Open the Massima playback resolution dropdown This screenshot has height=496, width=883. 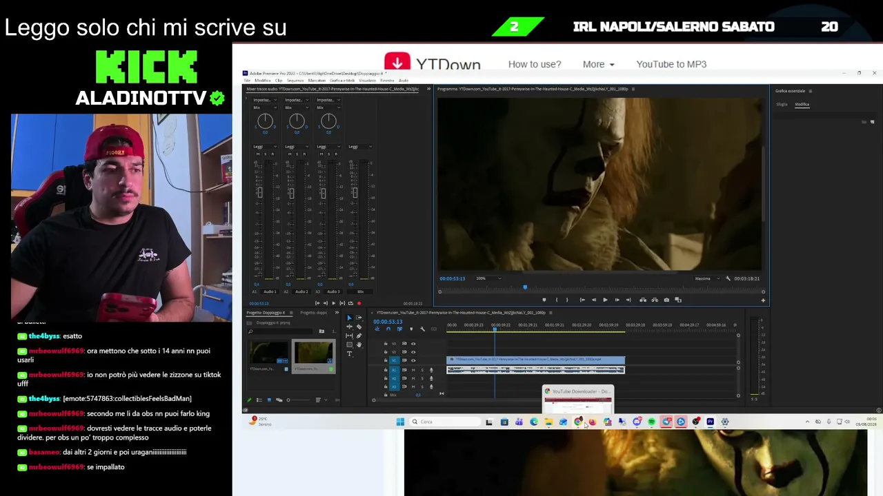[707, 278]
